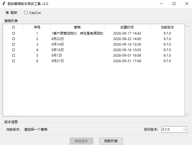Close the 剪映草稿版本修改工具 window
This screenshot has height=145, width=192.
(x=187, y=4)
